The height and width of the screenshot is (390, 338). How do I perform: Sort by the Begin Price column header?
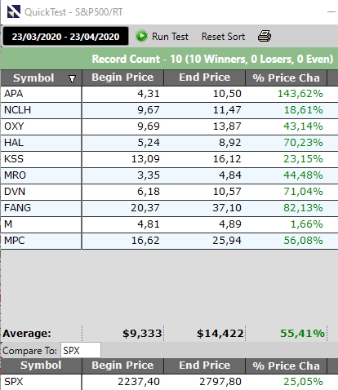(122, 78)
